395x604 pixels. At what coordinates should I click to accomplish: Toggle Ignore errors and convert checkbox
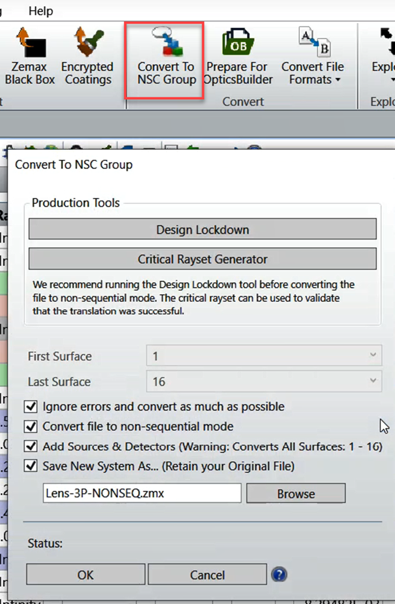coord(32,407)
